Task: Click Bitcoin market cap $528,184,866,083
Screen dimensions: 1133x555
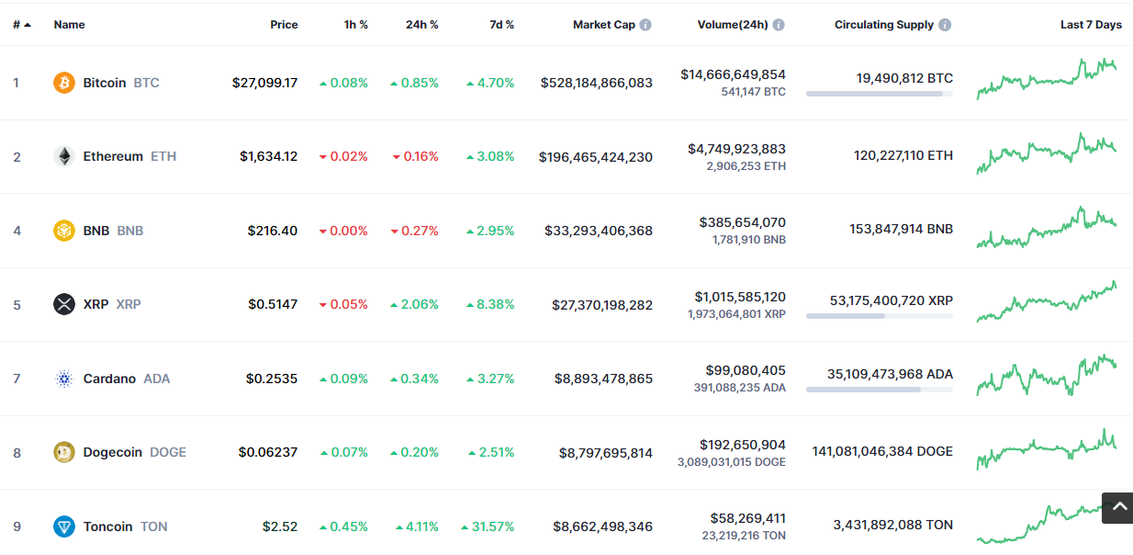Action: click(x=597, y=83)
